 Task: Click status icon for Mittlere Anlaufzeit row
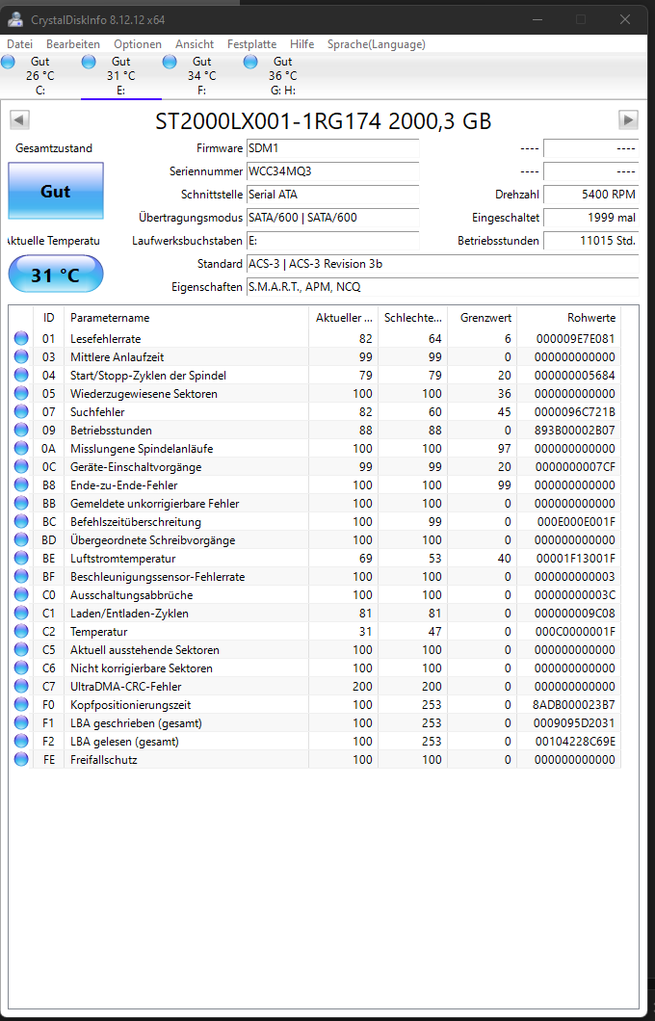coord(21,356)
